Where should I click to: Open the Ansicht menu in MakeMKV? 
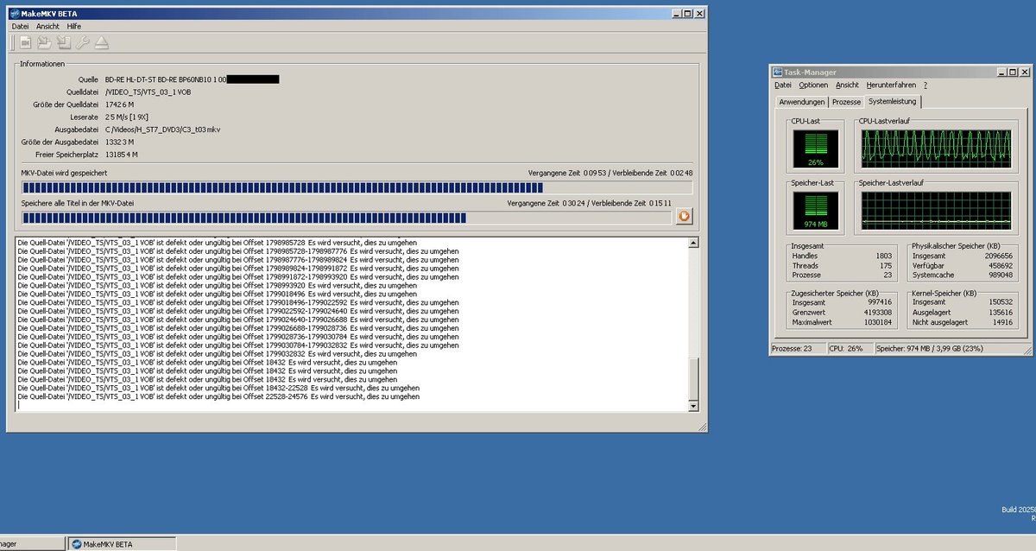(48, 27)
